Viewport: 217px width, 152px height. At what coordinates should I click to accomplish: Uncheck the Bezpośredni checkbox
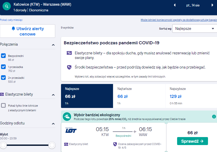pos(3,56)
